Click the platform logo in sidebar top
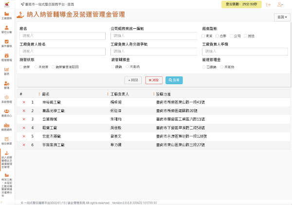 click(7, 4)
